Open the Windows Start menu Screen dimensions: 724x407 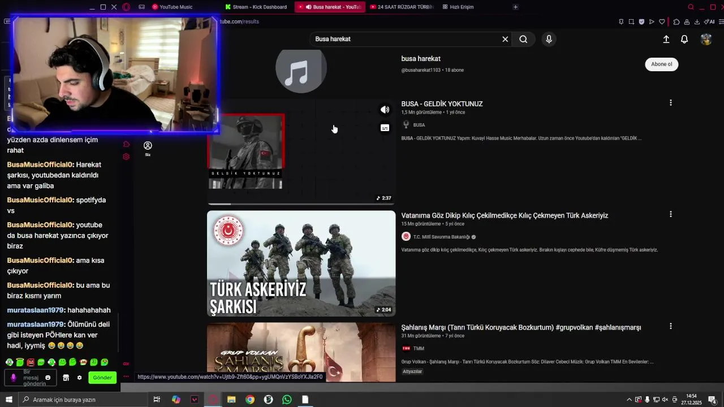pyautogui.click(x=9, y=400)
